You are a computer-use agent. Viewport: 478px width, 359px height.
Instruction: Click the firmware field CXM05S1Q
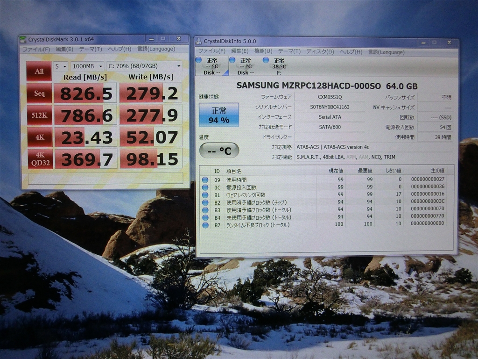pos(330,97)
